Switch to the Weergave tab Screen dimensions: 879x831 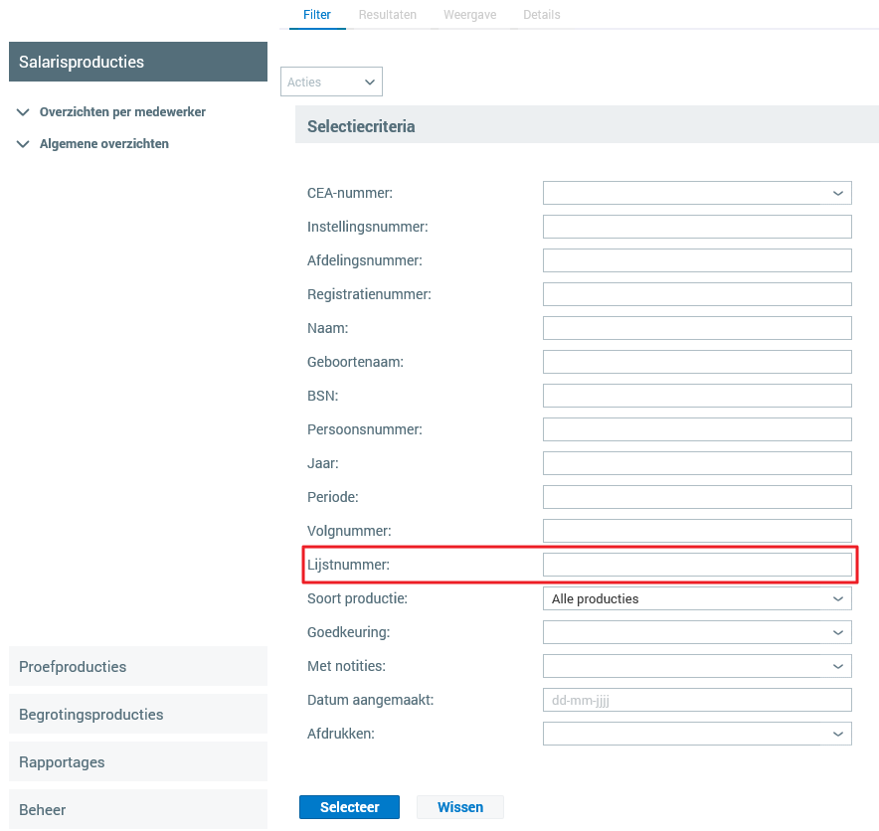coord(469,15)
